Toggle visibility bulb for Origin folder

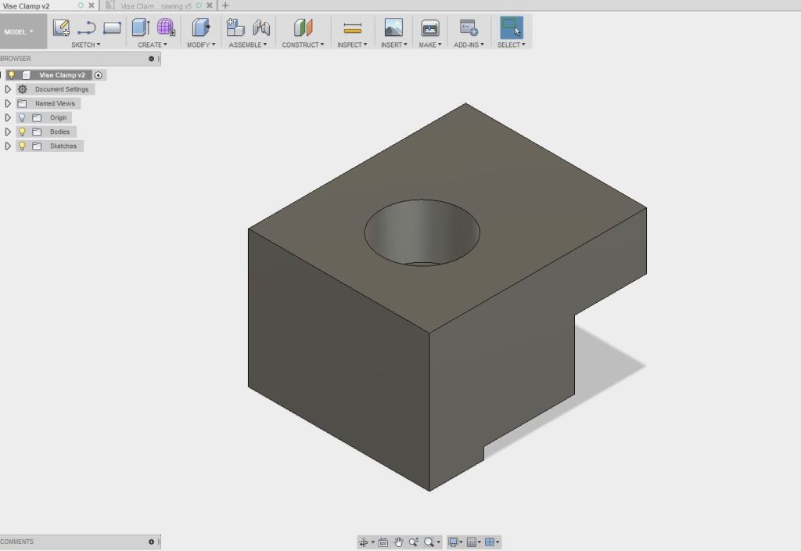(x=22, y=117)
